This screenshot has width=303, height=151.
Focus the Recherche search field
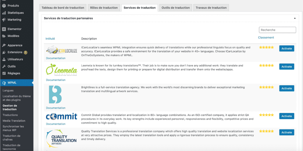(277, 30)
